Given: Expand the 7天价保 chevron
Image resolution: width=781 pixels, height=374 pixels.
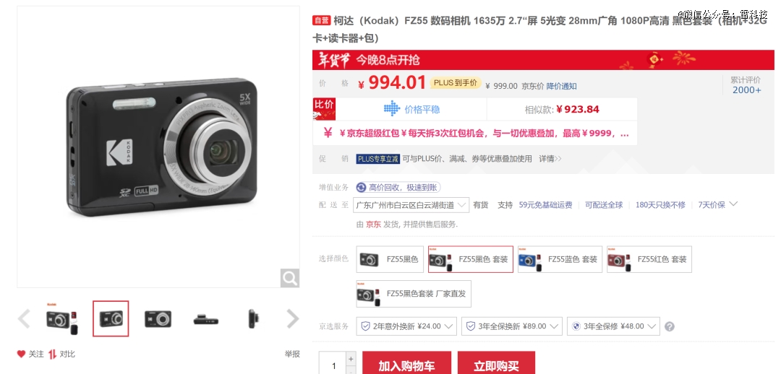Looking at the screenshot, I should 733,204.
